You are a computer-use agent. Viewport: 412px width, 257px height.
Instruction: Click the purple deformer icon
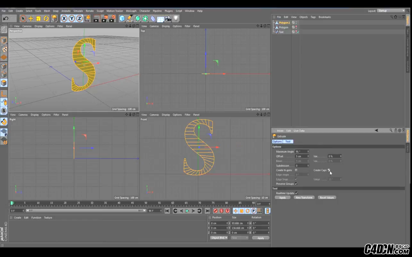[153, 19]
